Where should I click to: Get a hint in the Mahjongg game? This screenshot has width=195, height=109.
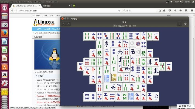click(185, 24)
